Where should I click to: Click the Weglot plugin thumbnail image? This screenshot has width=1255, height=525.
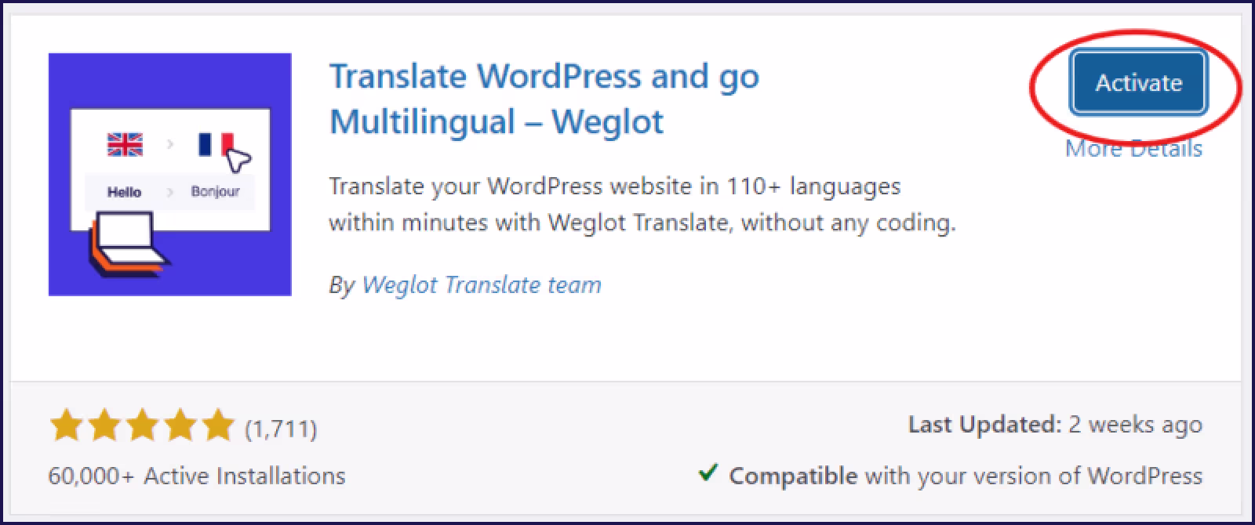click(x=170, y=175)
